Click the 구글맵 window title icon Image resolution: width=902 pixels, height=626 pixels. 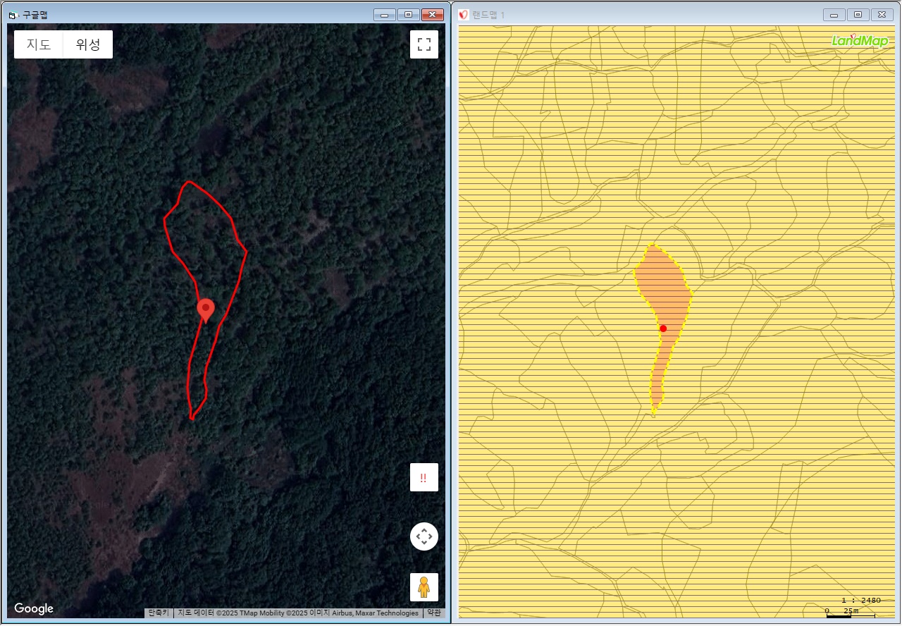pos(13,15)
